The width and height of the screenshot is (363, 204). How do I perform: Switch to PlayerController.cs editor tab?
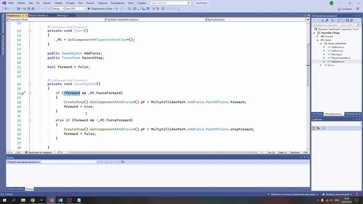[x=39, y=15]
